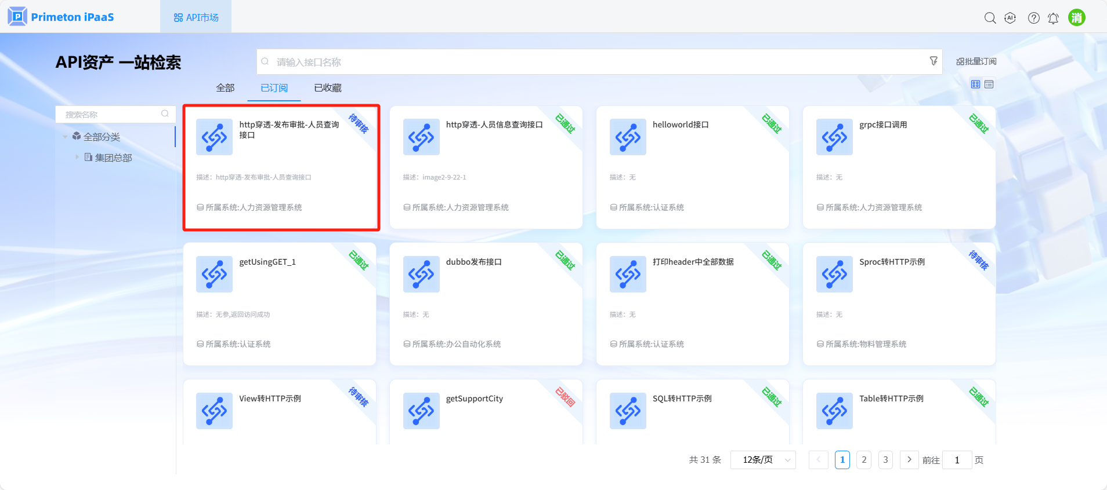Open the help question mark icon
Viewport: 1107px width, 490px height.
pyautogui.click(x=1033, y=18)
